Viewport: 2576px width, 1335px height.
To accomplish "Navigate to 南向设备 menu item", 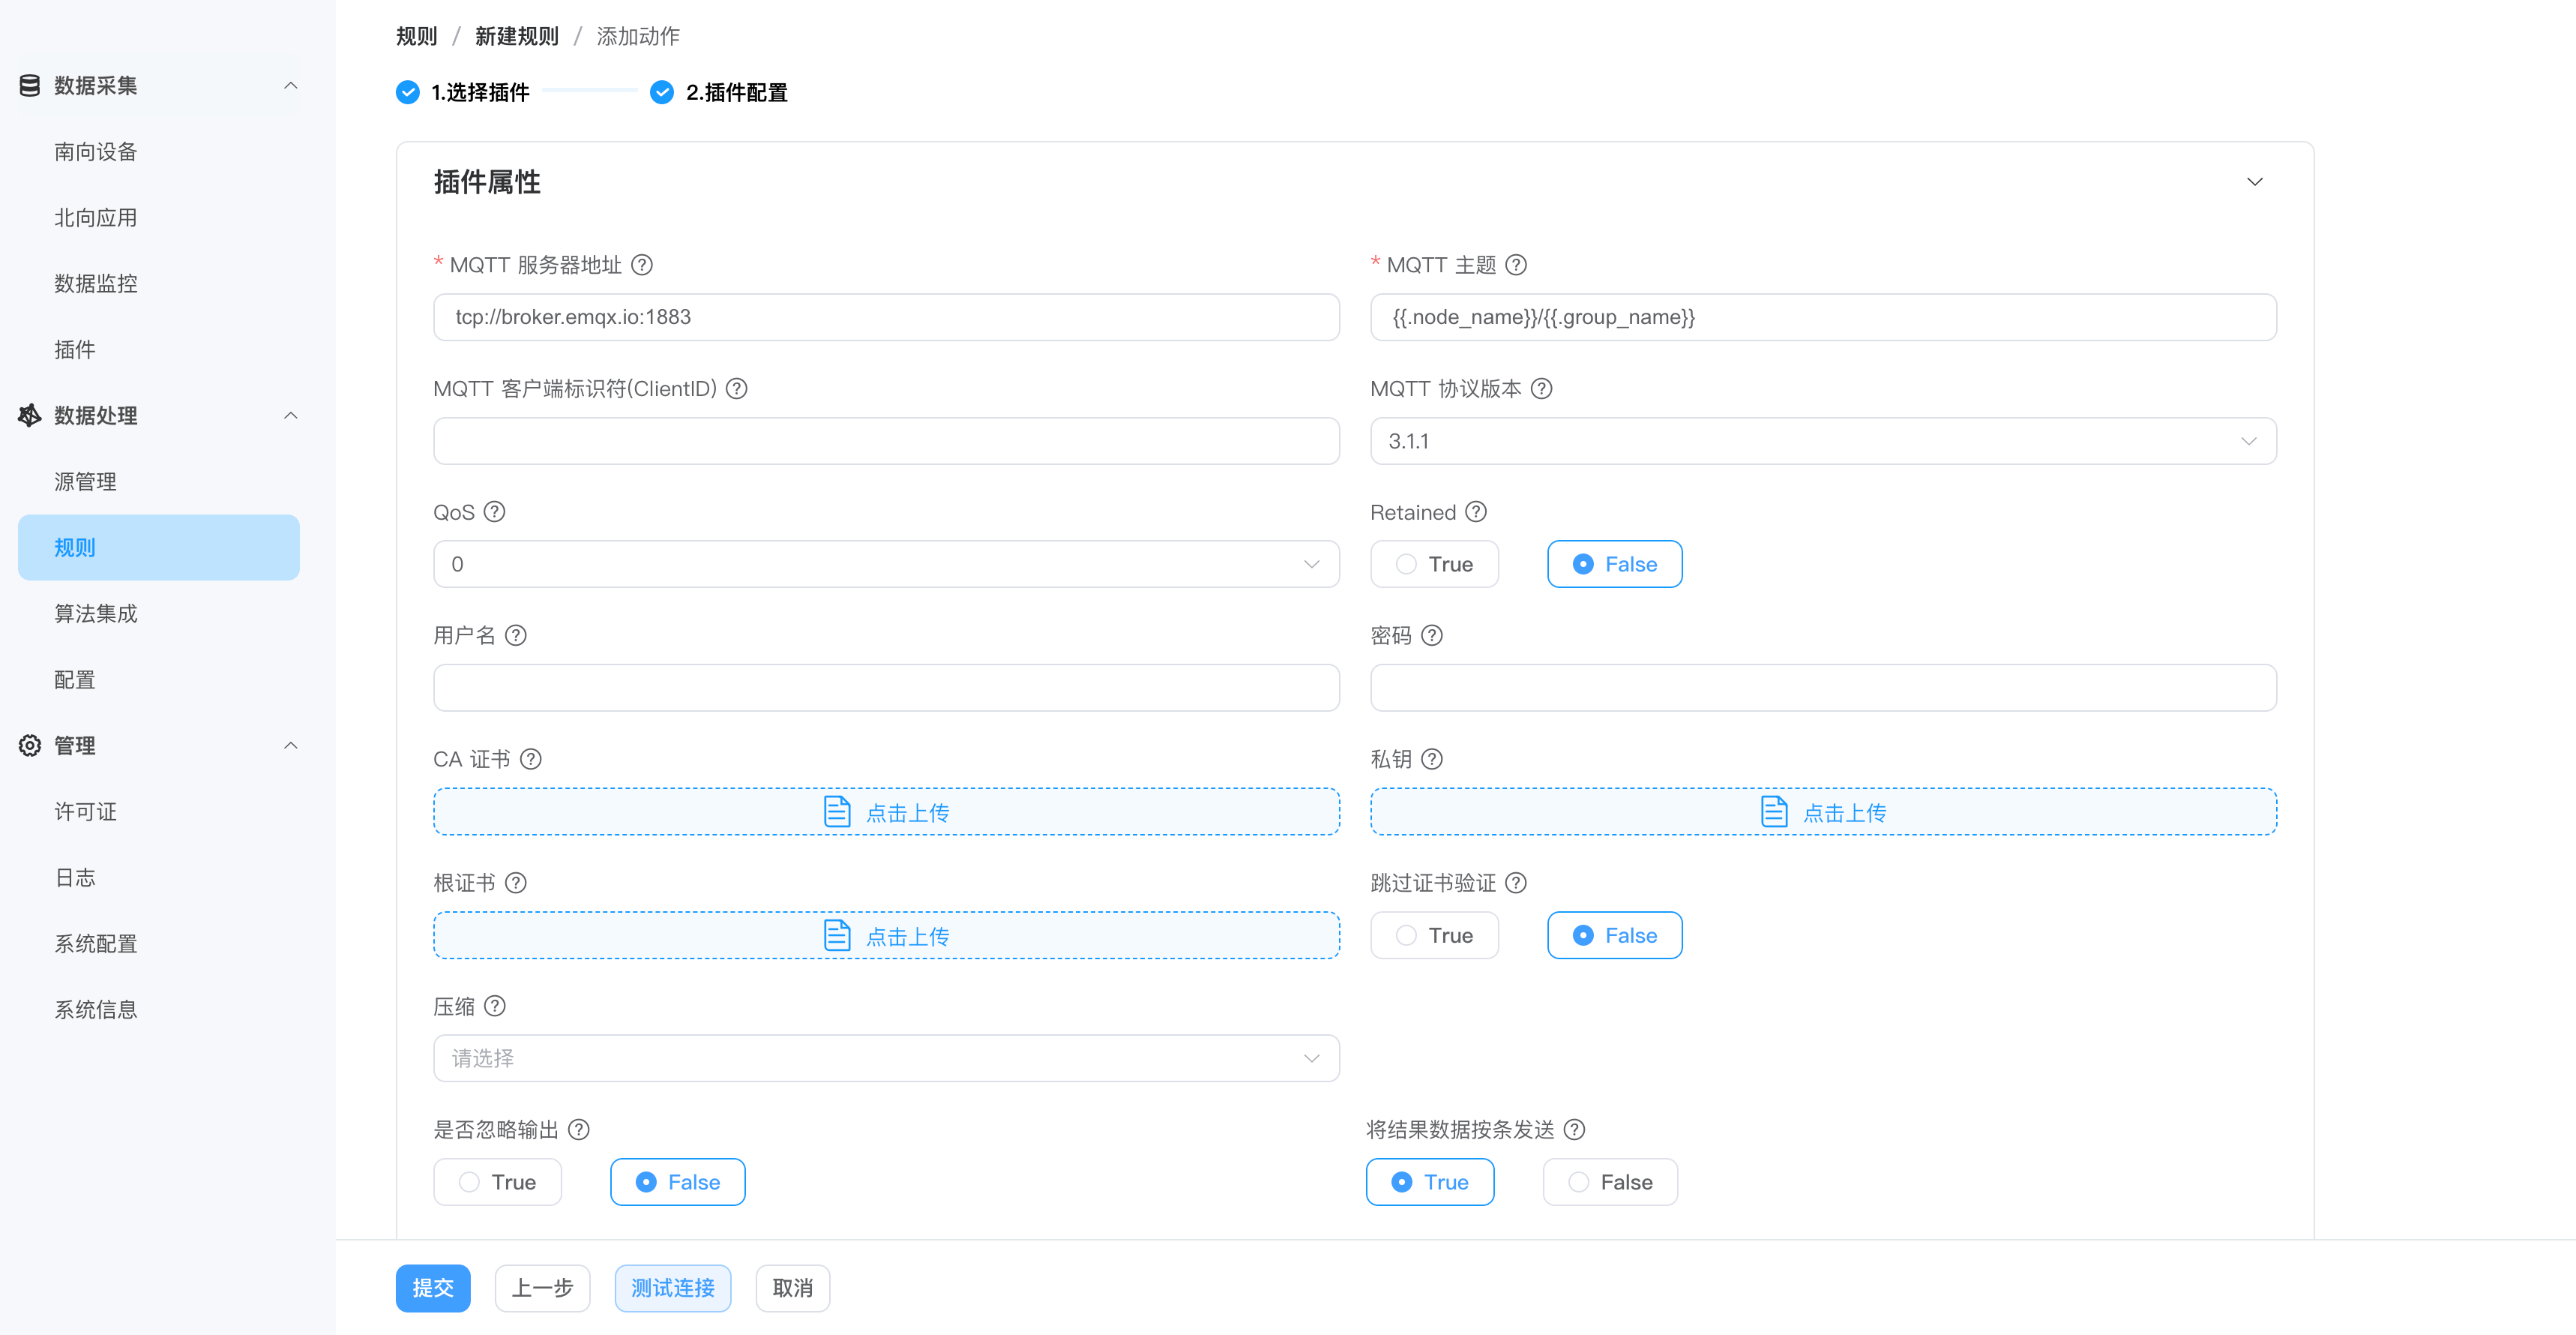I will coord(95,152).
